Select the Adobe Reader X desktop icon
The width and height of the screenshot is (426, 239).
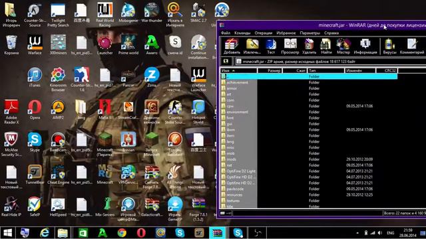pyautogui.click(x=11, y=112)
